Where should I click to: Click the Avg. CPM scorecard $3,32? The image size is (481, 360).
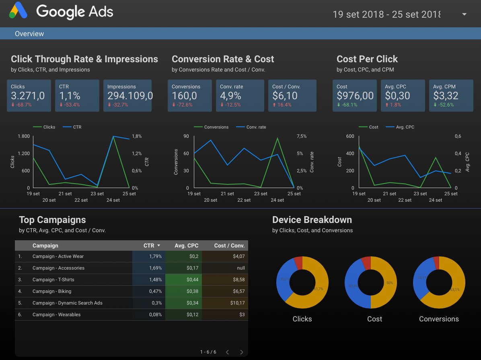[x=451, y=96]
